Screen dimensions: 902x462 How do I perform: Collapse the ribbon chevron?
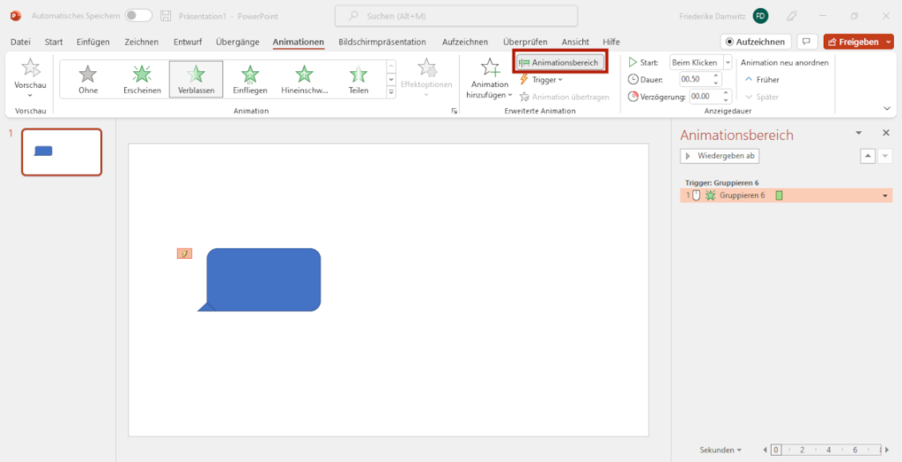click(887, 108)
